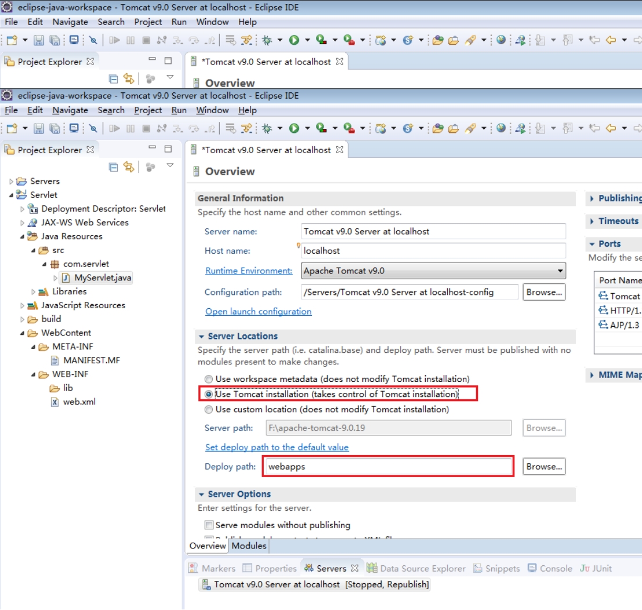
Task: Enable Serve modules without publishing checkbox
Action: click(x=209, y=525)
